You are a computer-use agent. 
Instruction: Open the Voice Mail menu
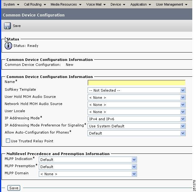96,4
